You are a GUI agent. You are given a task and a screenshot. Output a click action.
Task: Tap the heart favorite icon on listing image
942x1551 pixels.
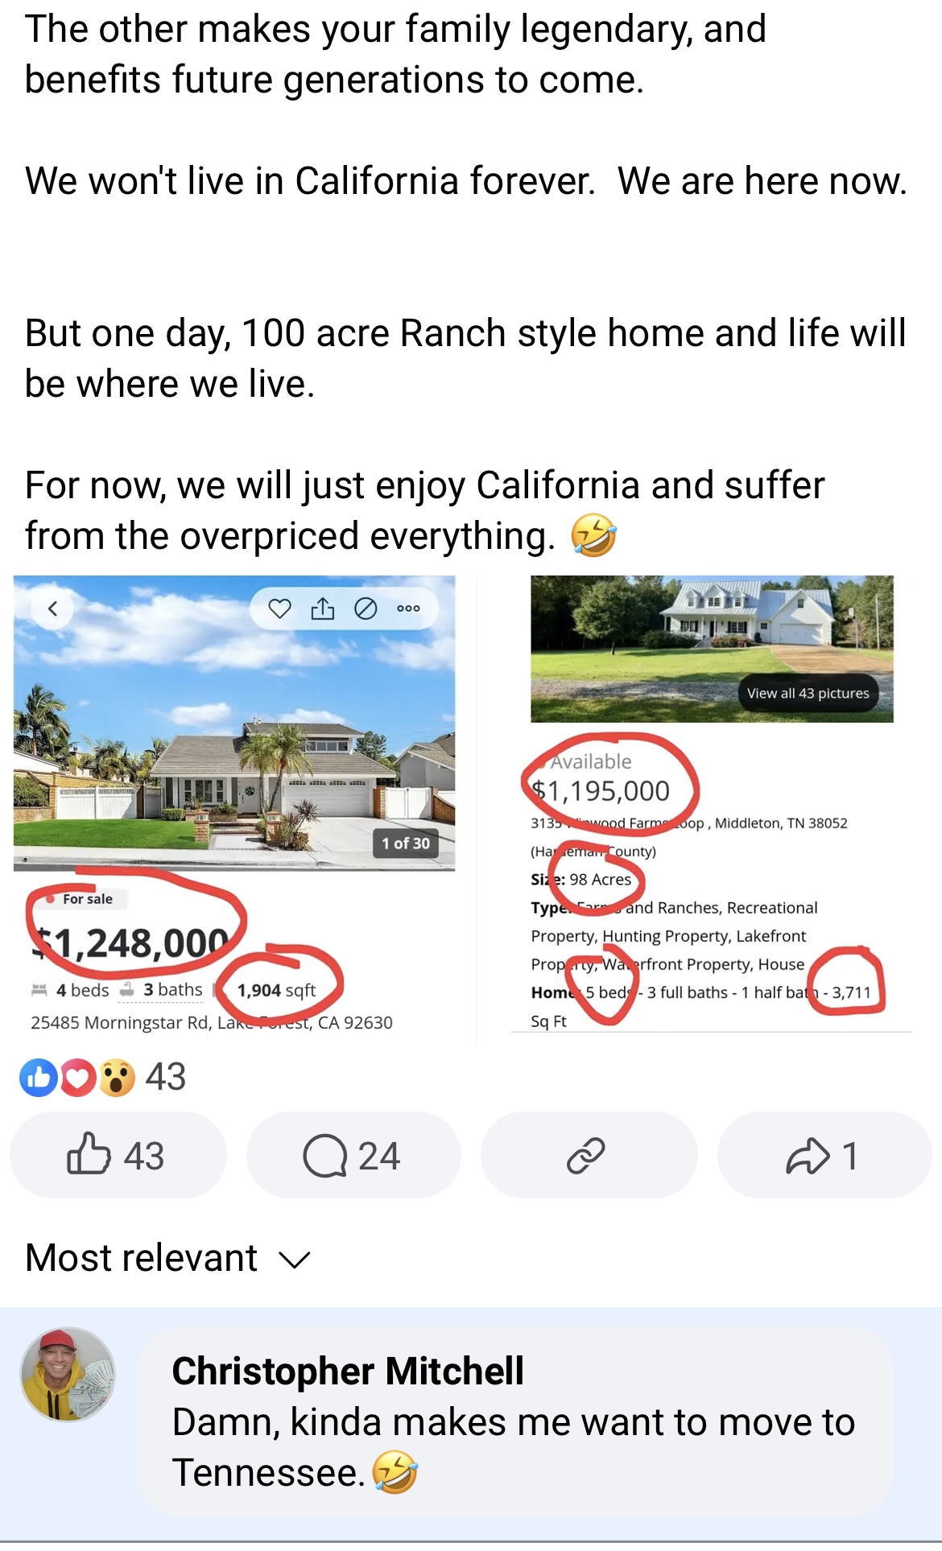click(279, 608)
